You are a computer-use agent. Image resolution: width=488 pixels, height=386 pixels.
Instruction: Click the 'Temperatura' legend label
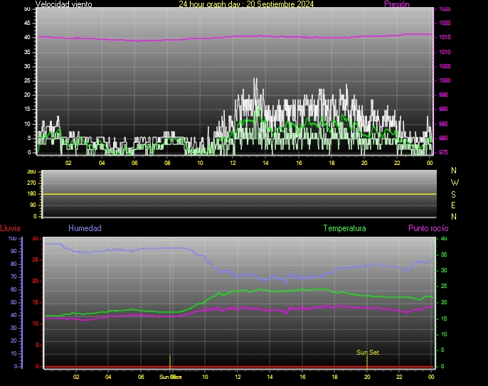pyautogui.click(x=344, y=228)
